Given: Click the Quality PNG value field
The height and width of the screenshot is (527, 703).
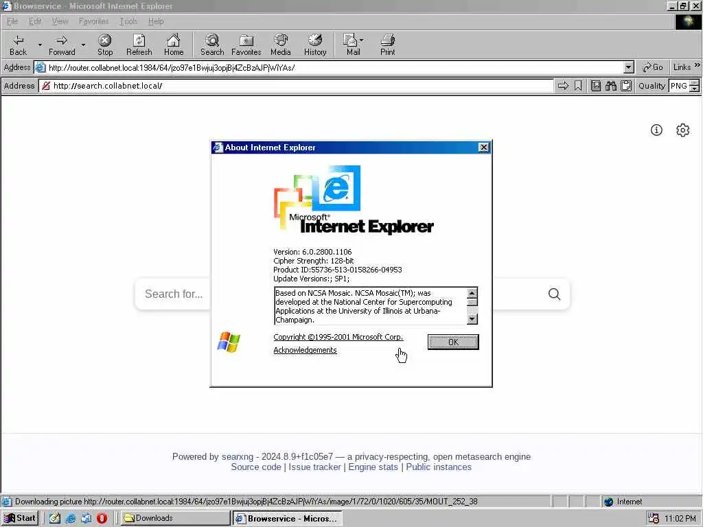Looking at the screenshot, I should click(x=679, y=86).
